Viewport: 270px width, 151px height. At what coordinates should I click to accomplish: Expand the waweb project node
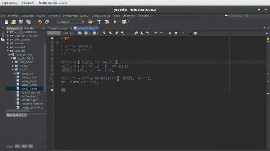click(x=8, y=43)
